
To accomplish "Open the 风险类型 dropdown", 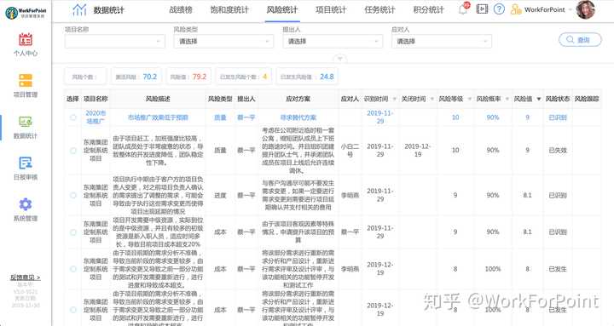I will [x=223, y=41].
